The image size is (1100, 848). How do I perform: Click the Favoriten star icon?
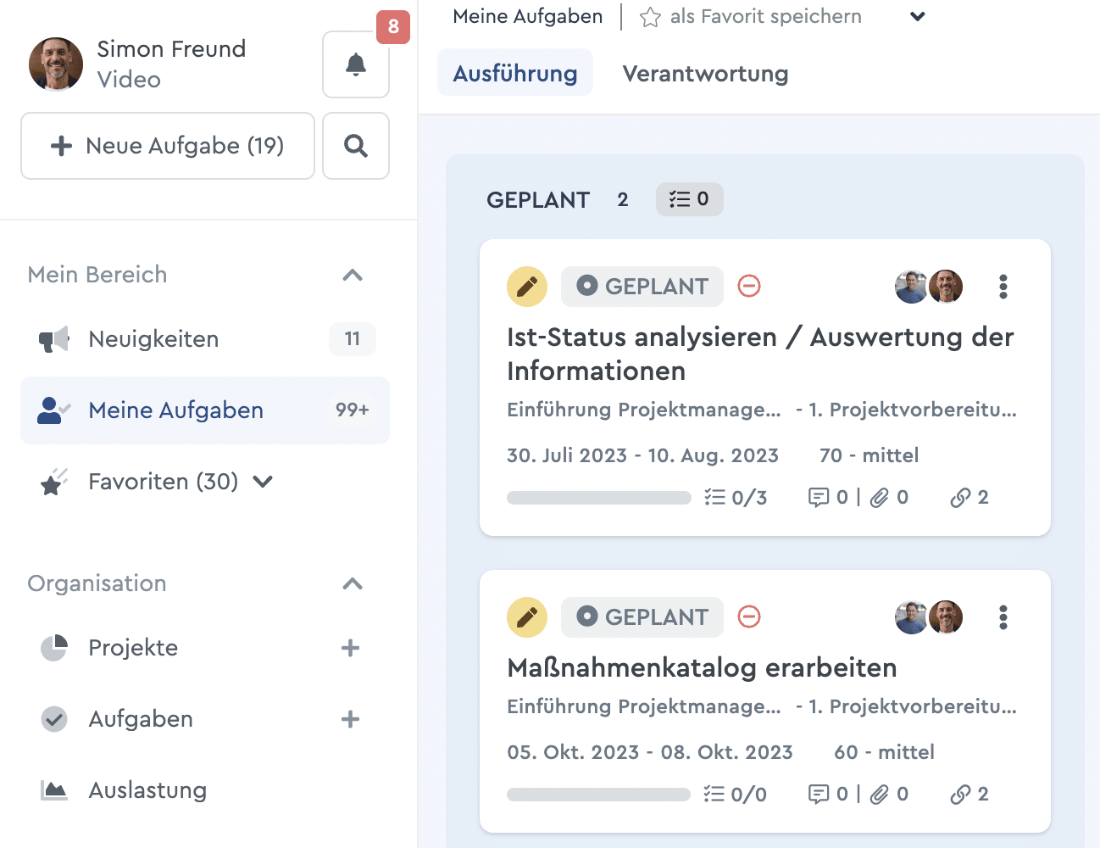click(x=54, y=482)
